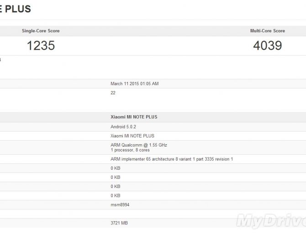The image size is (306, 233).
Task: Click the ARM Qualcomm @ 1.55 GHz text
Action: click(139, 145)
